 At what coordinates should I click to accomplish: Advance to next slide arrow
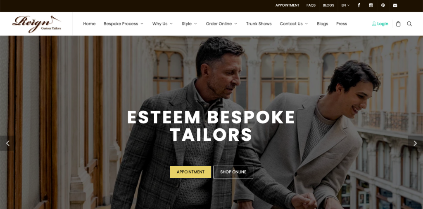pyautogui.click(x=415, y=143)
